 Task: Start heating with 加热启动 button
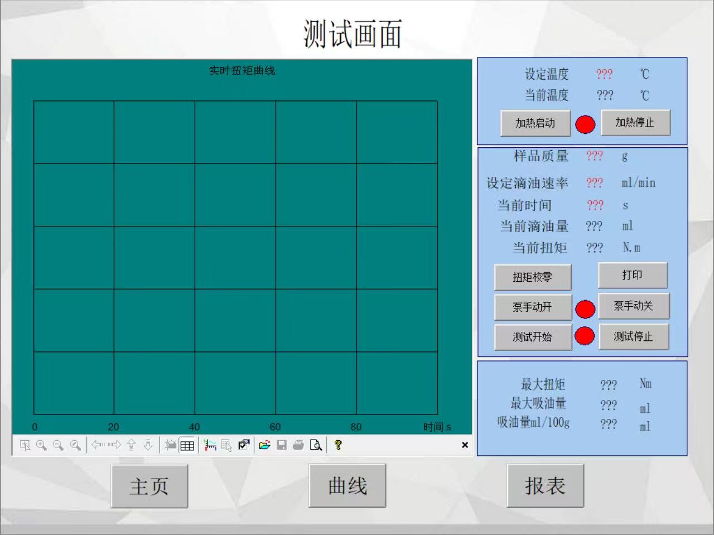(535, 123)
